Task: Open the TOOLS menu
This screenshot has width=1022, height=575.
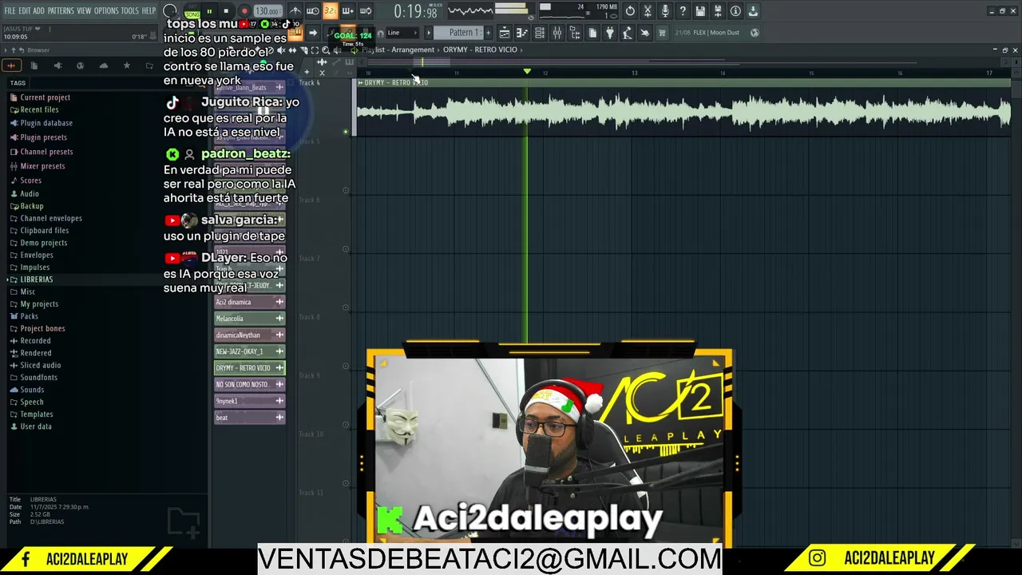Action: pyautogui.click(x=130, y=10)
